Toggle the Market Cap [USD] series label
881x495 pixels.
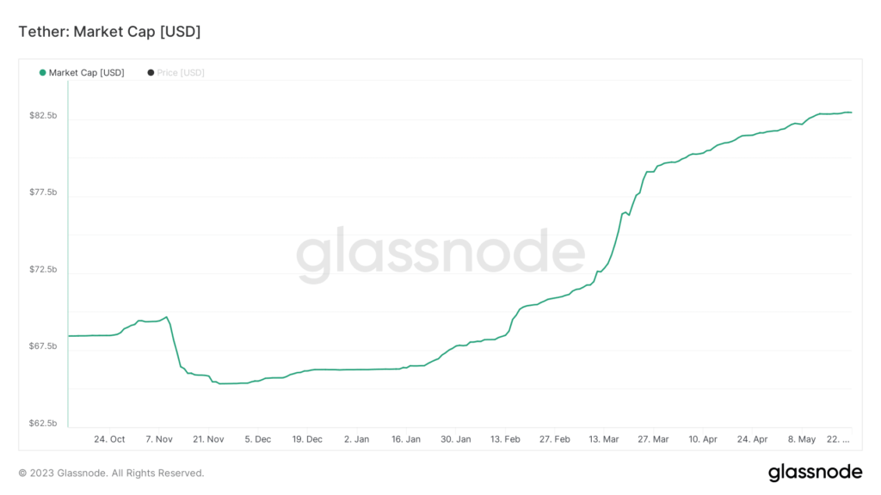coord(87,73)
